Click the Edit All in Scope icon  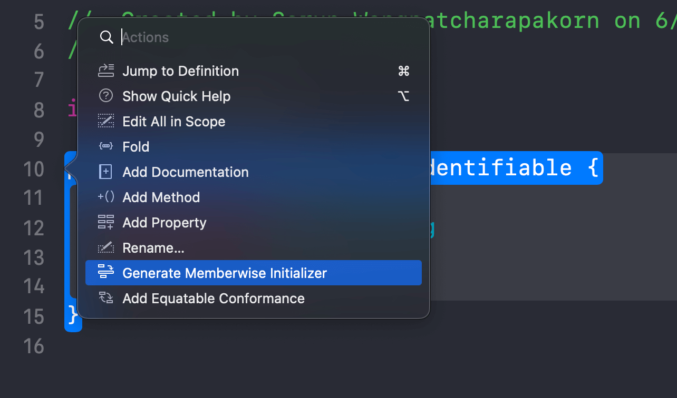(106, 122)
